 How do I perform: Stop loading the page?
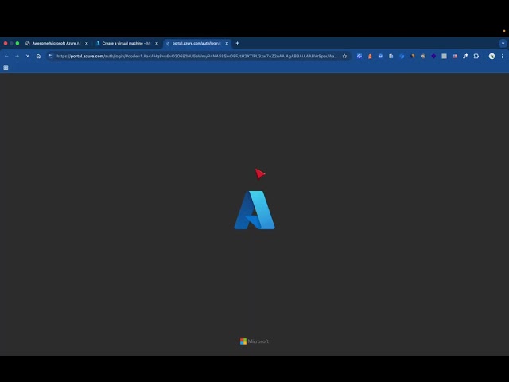(x=28, y=57)
